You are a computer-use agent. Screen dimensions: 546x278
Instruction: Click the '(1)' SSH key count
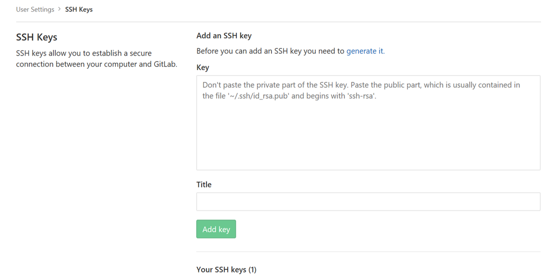pos(252,269)
